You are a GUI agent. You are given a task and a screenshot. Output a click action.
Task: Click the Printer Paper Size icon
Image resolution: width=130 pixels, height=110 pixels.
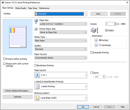pyautogui.click(x=36, y=29)
